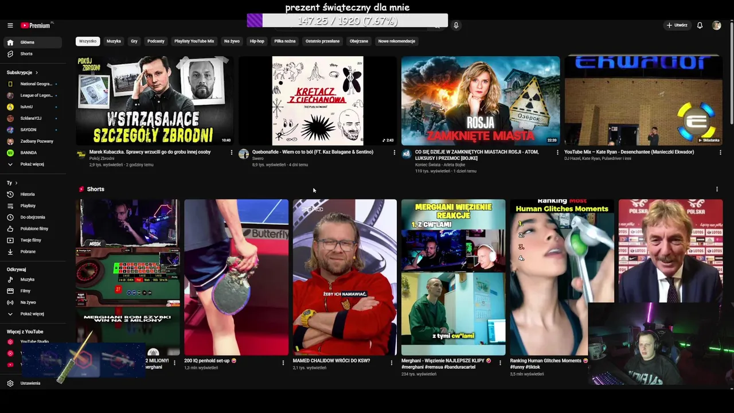Open the Swero channel avatar
The image size is (734, 413).
pyautogui.click(x=244, y=154)
